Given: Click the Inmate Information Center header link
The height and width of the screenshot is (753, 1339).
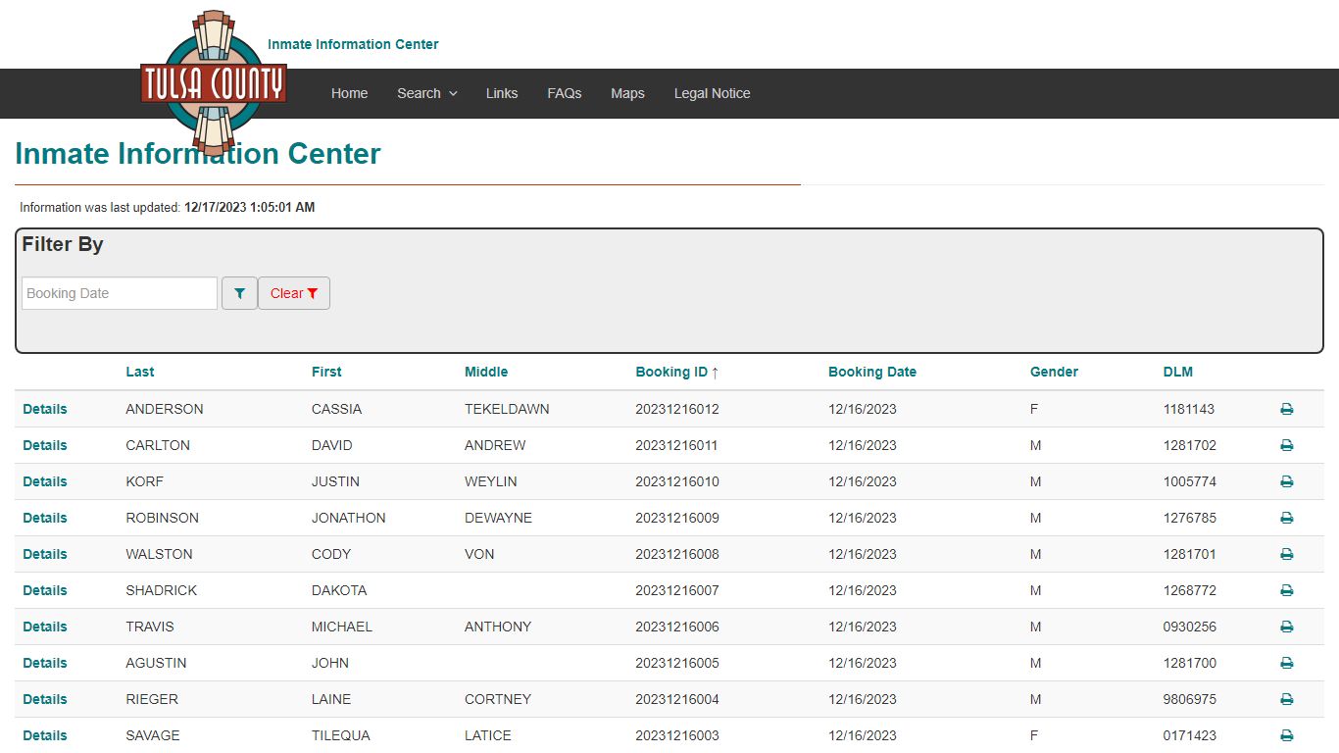Looking at the screenshot, I should coord(353,44).
